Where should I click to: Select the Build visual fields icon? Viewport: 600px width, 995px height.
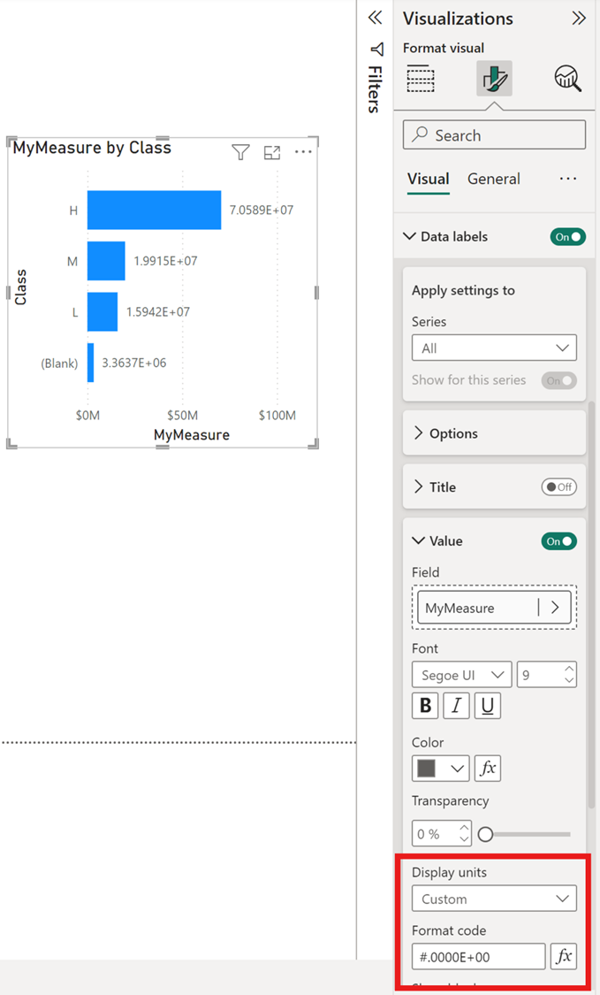421,79
